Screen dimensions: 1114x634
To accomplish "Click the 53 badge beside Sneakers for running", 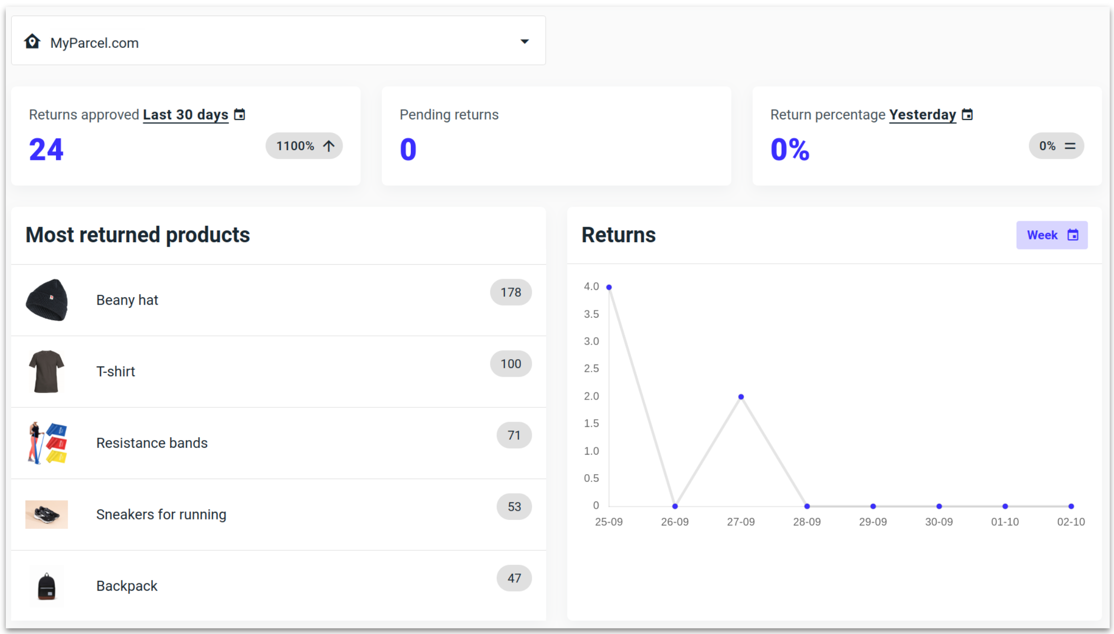I will (x=514, y=506).
